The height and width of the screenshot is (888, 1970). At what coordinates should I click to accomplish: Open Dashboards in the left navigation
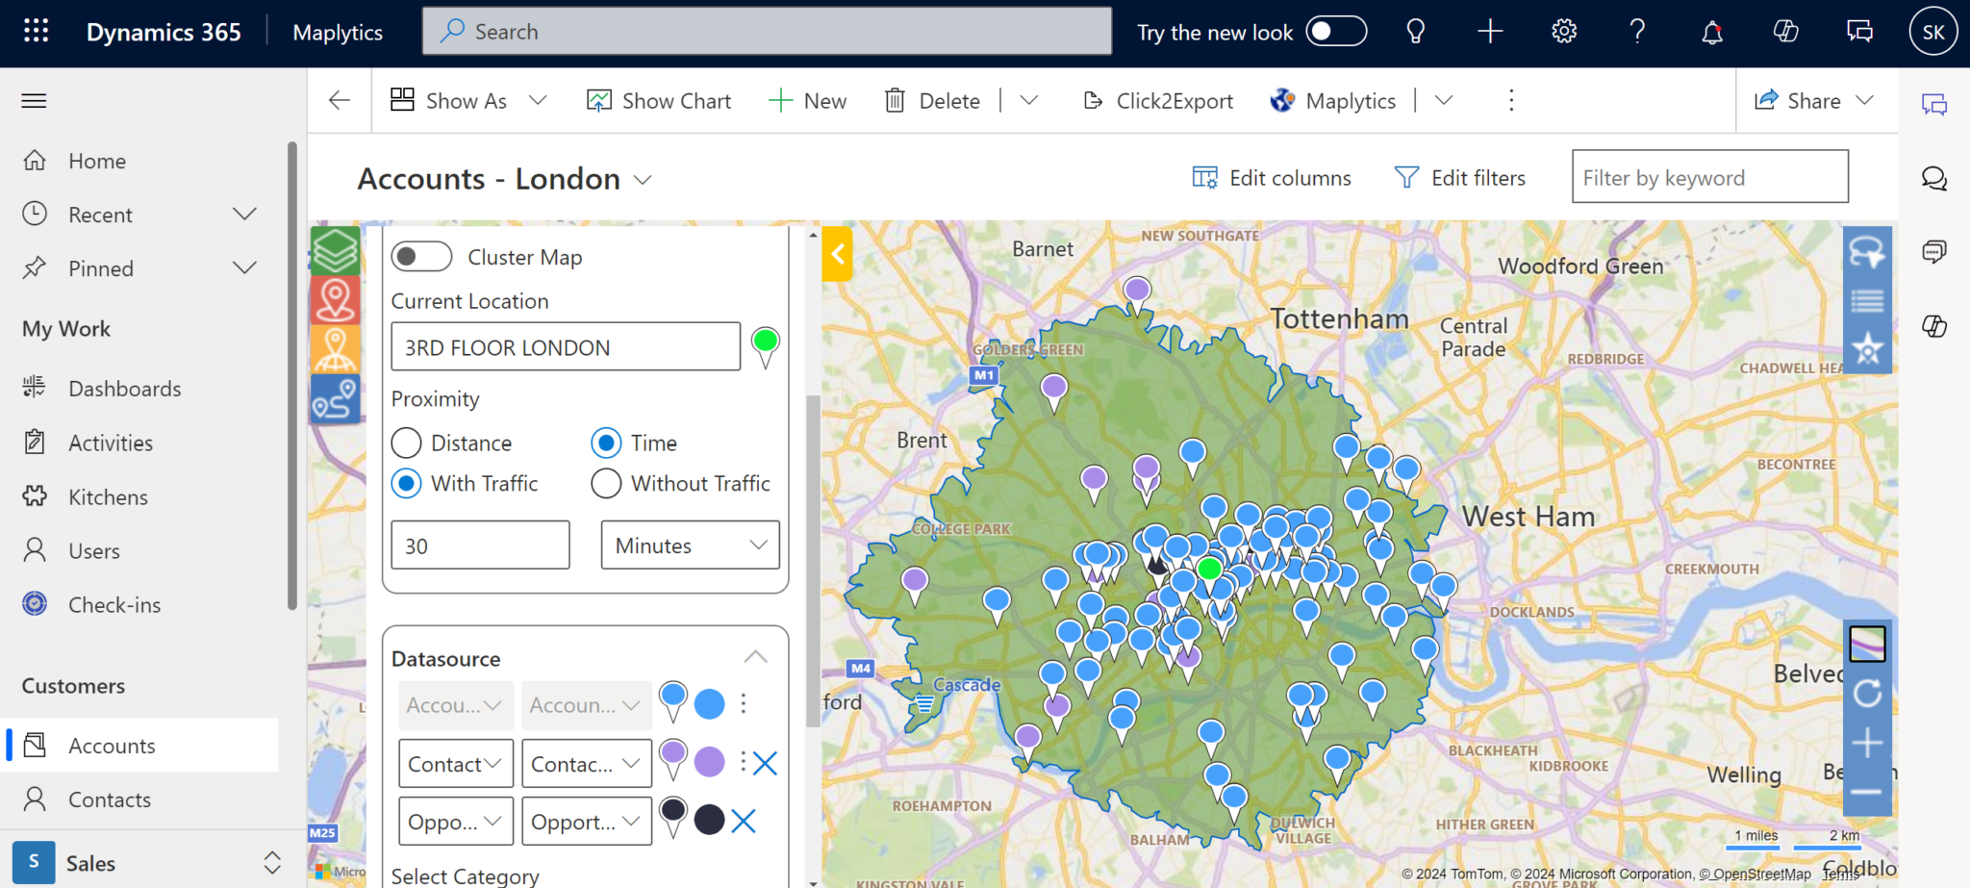pyautogui.click(x=124, y=389)
